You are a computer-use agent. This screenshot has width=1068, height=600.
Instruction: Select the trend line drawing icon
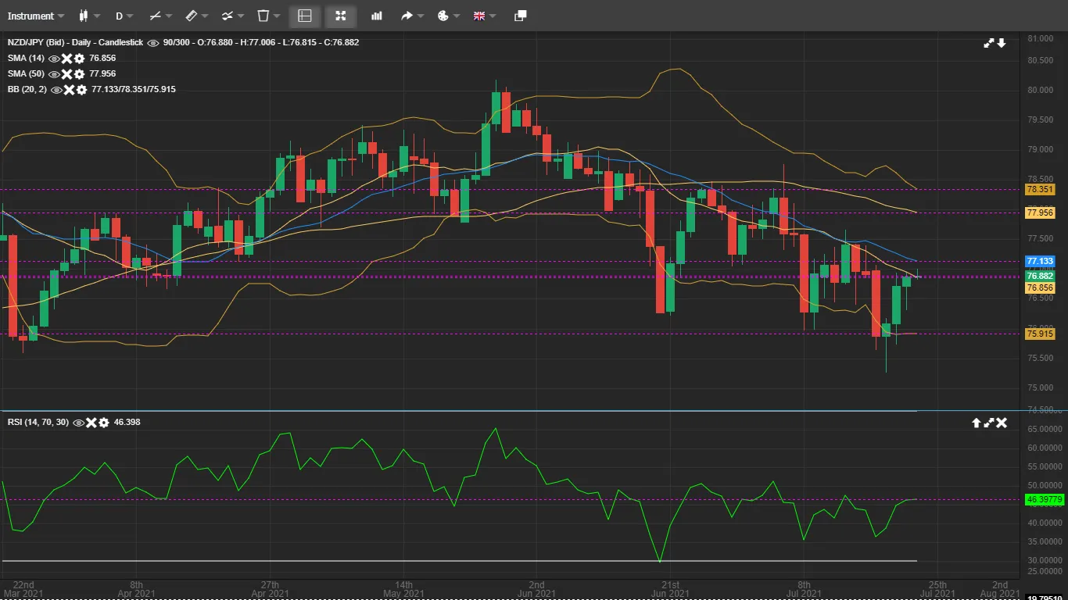pos(155,16)
